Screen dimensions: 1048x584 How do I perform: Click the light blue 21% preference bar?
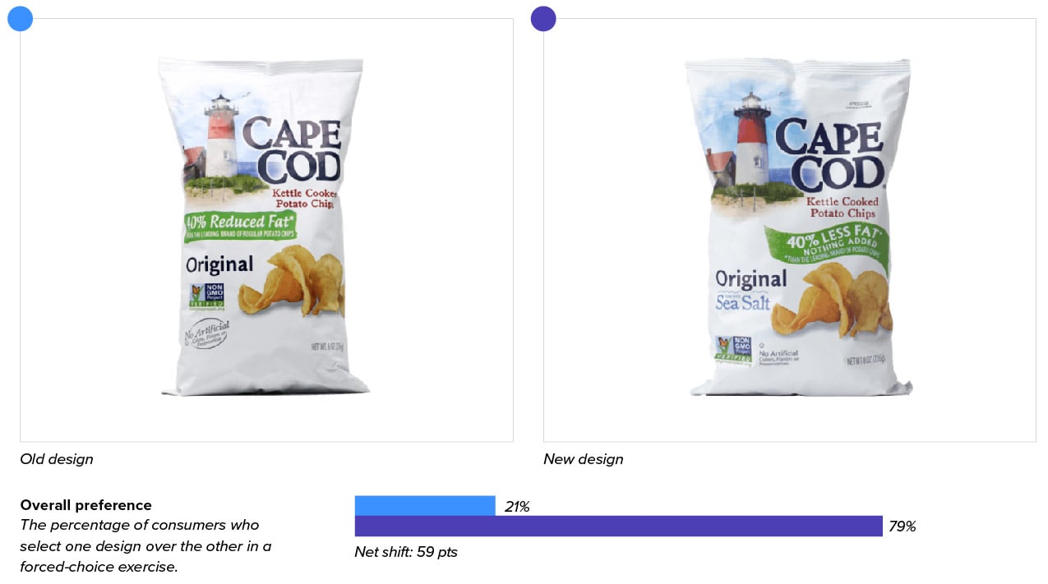coord(425,506)
